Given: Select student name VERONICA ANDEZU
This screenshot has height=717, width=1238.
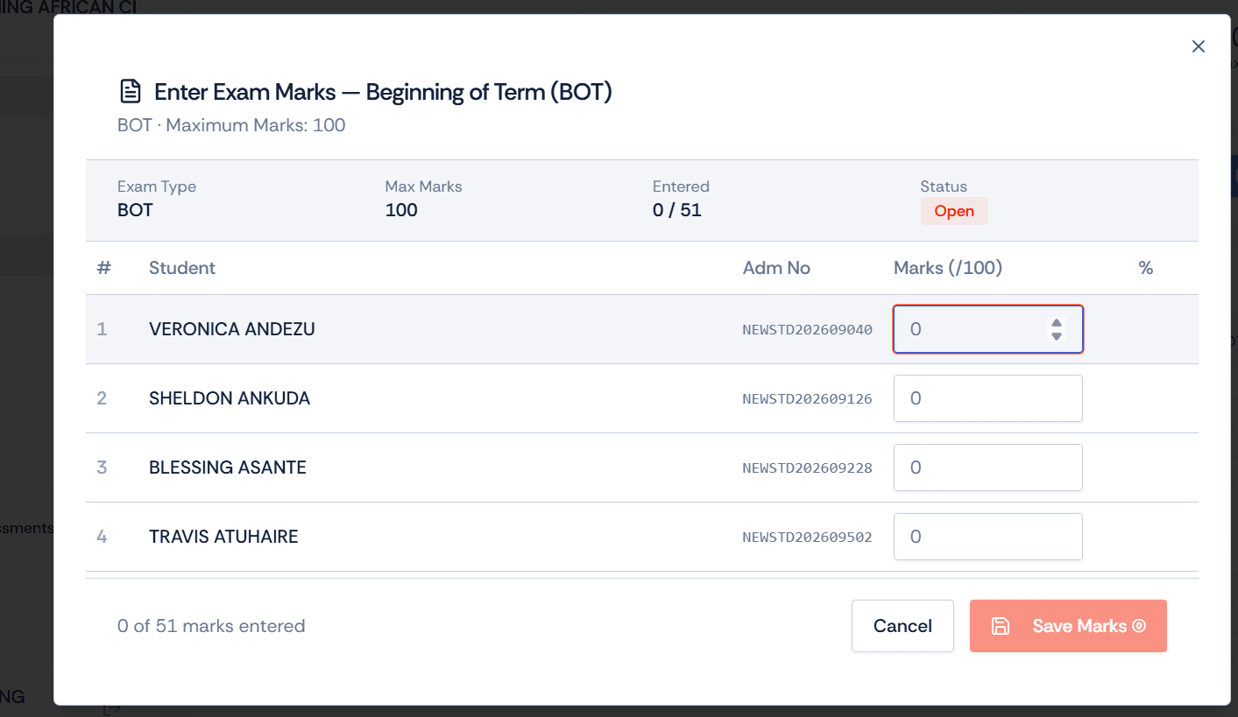Looking at the screenshot, I should tap(232, 329).
